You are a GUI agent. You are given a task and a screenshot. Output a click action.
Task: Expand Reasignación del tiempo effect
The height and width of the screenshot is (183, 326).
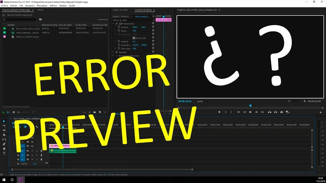tap(113, 55)
